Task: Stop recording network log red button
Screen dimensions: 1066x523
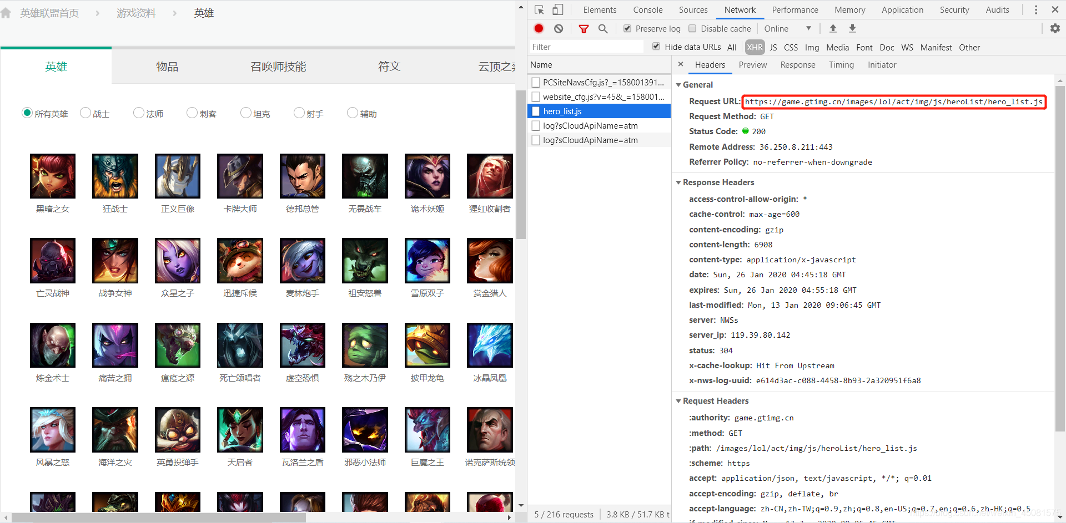Action: point(539,28)
